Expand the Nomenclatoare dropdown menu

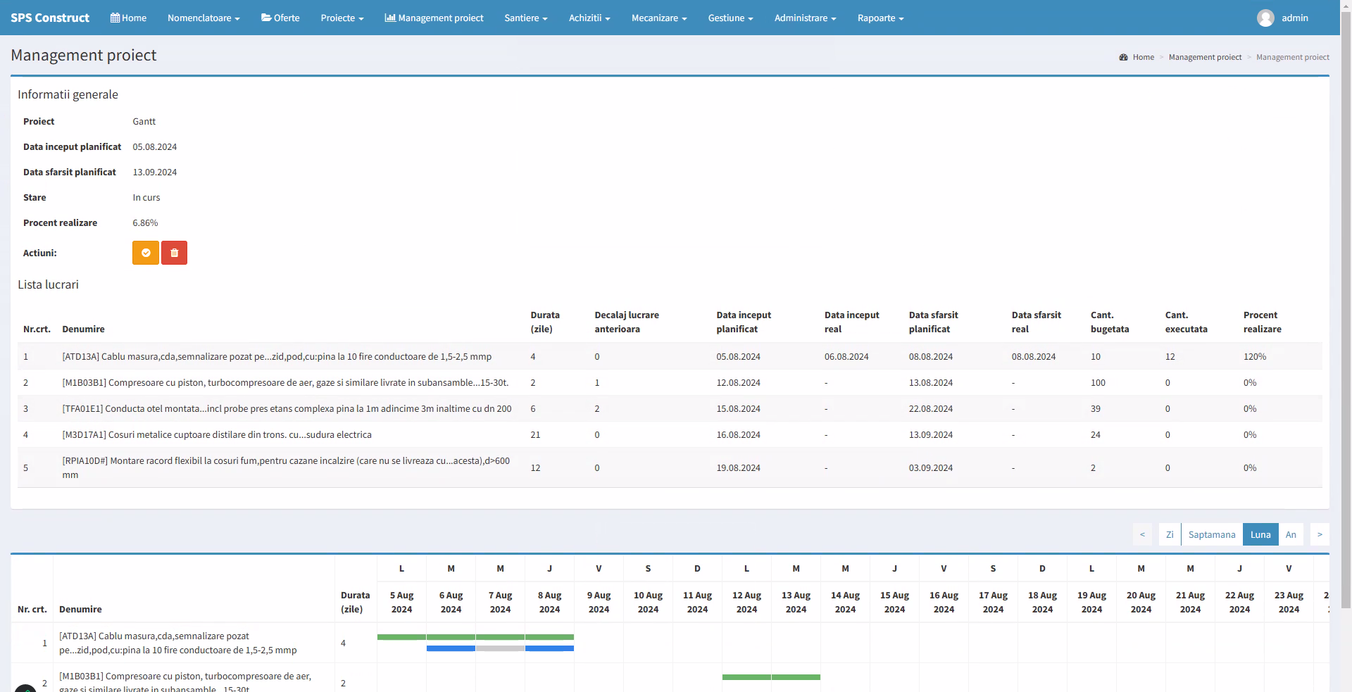[204, 18]
